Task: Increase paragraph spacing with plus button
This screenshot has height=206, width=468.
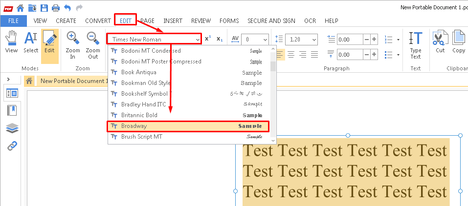Action: [x=374, y=55]
